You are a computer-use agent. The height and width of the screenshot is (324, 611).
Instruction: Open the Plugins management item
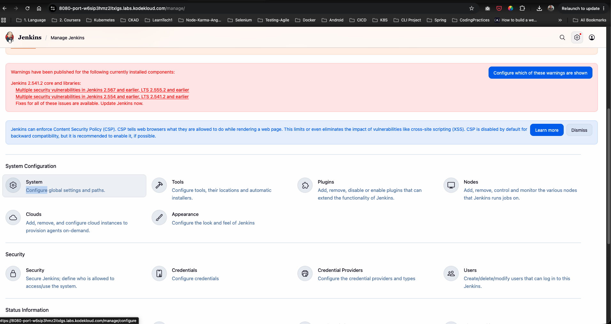[x=366, y=190]
